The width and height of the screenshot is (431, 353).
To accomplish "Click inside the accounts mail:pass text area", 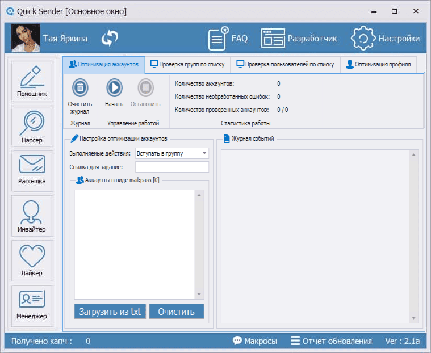I will [135, 245].
